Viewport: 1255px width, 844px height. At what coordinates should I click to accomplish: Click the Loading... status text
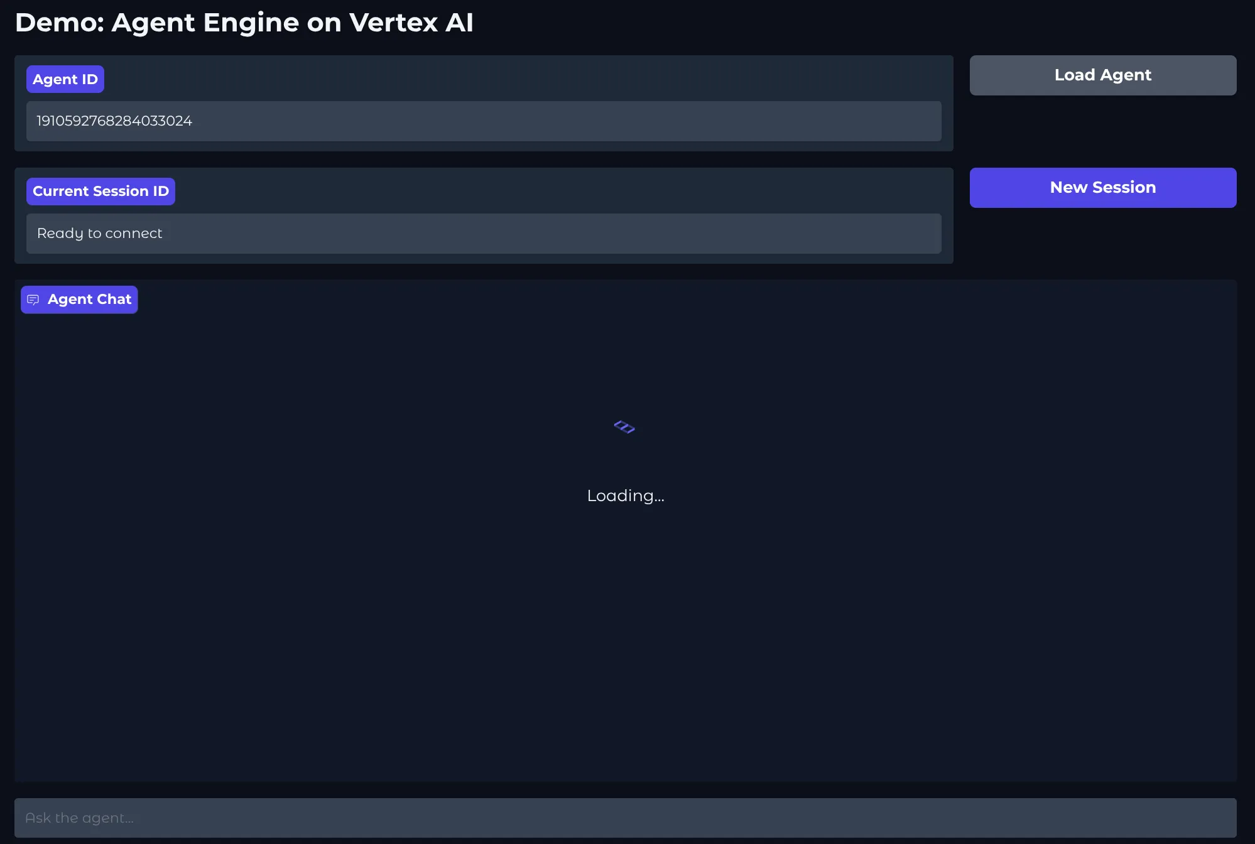point(625,495)
